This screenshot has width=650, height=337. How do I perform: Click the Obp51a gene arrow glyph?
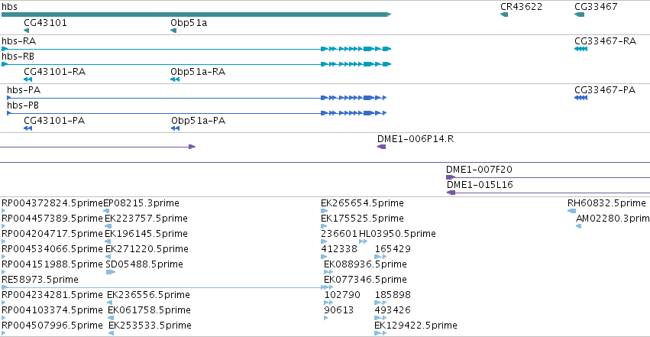(x=173, y=31)
